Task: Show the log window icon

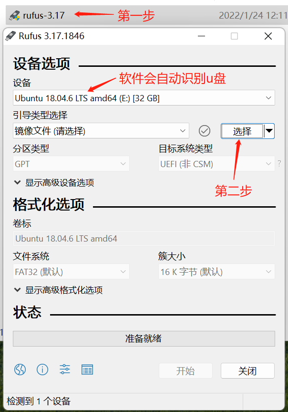Action: 87,370
